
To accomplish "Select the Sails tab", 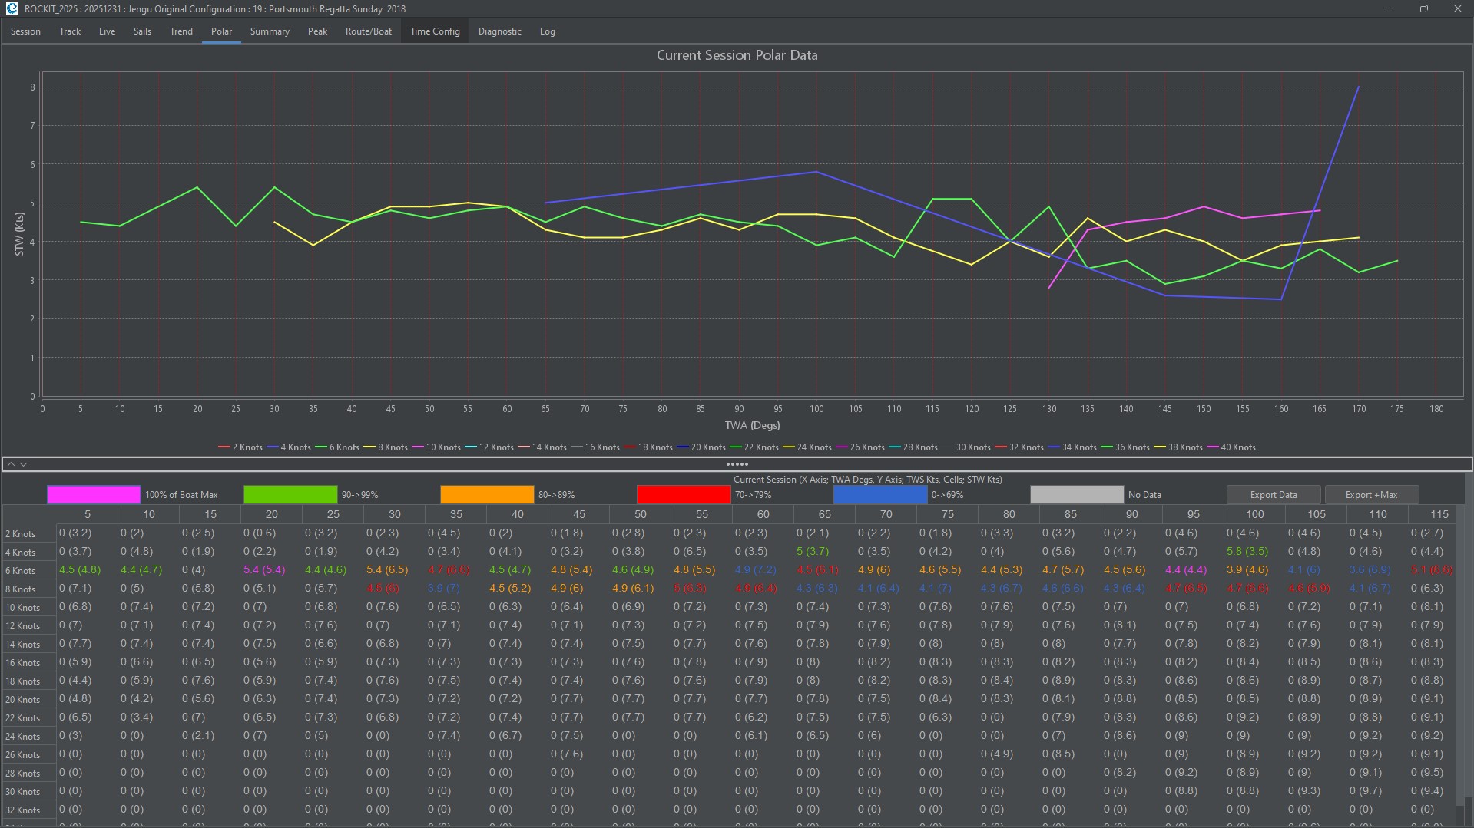I will click(x=142, y=31).
